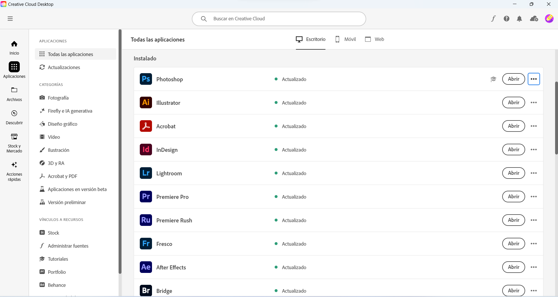The height and width of the screenshot is (297, 558).
Task: Click the Adobe Fonts icon in the header
Action: pyautogui.click(x=494, y=19)
